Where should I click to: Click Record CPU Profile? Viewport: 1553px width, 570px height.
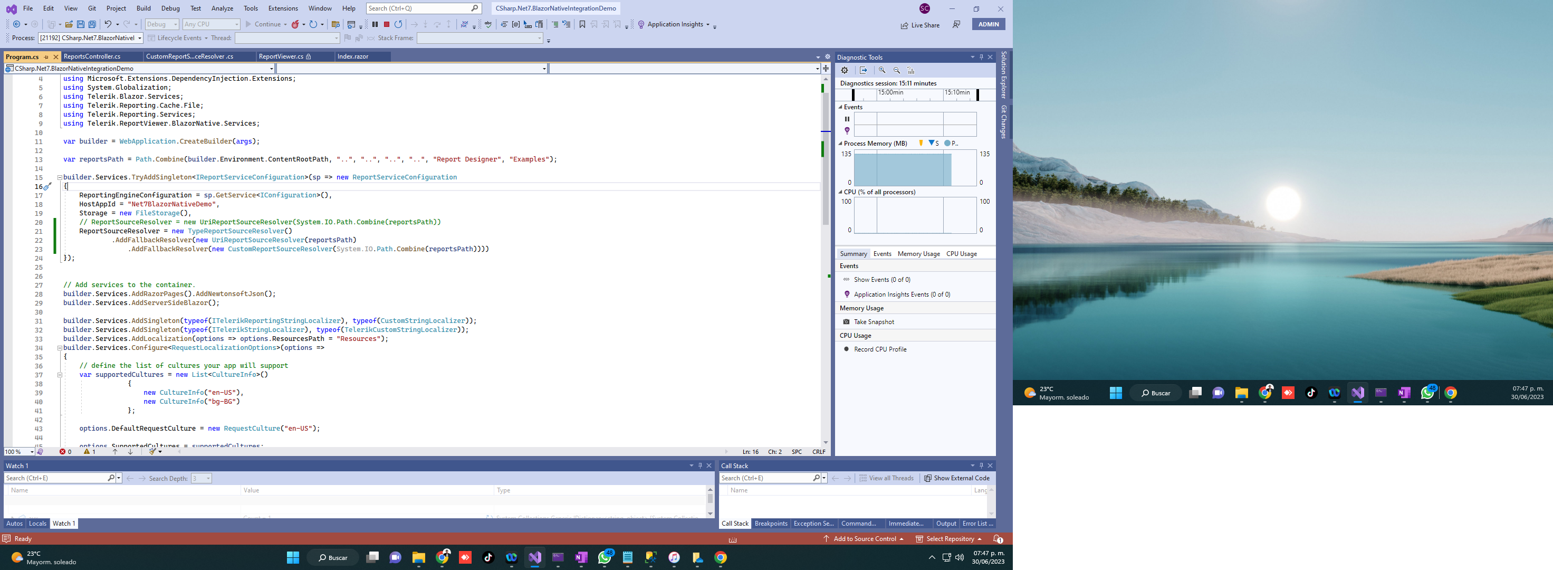point(879,349)
